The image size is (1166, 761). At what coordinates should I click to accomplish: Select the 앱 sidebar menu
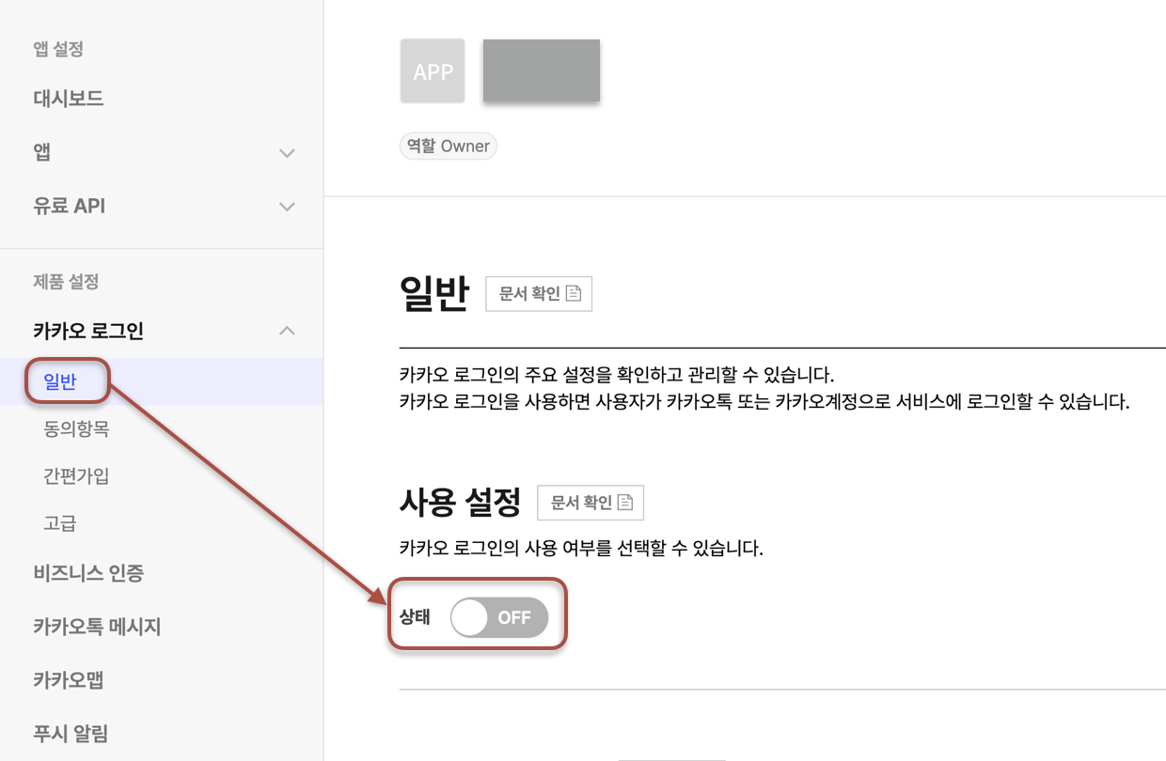point(41,152)
